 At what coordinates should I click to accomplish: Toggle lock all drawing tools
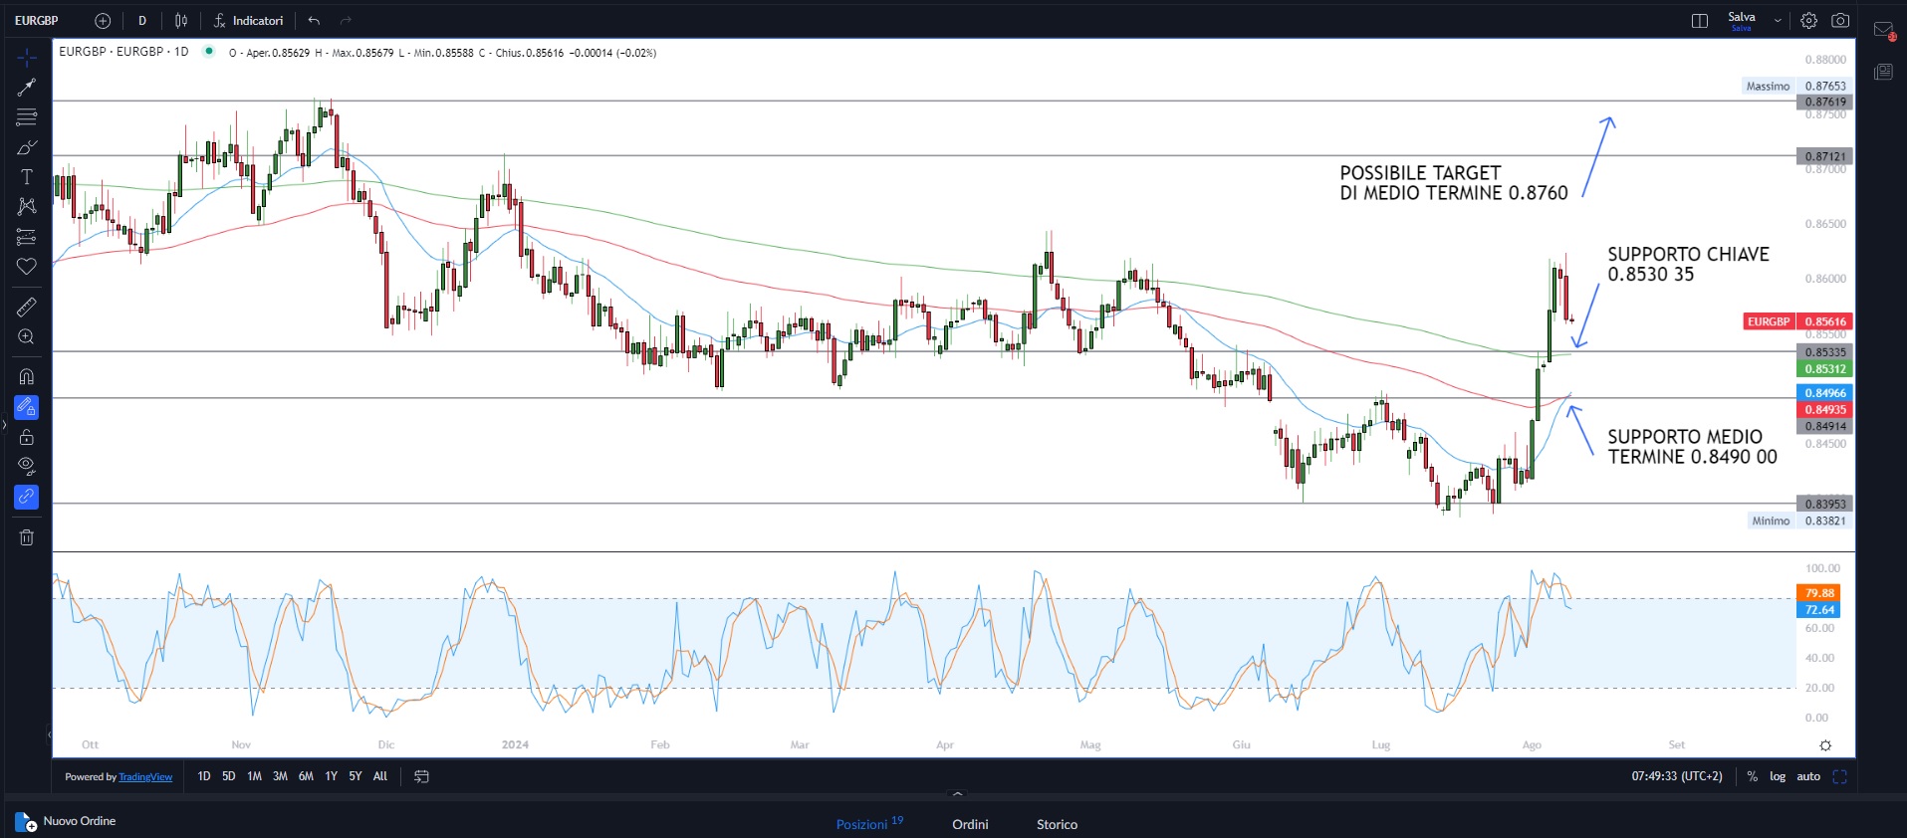27,438
